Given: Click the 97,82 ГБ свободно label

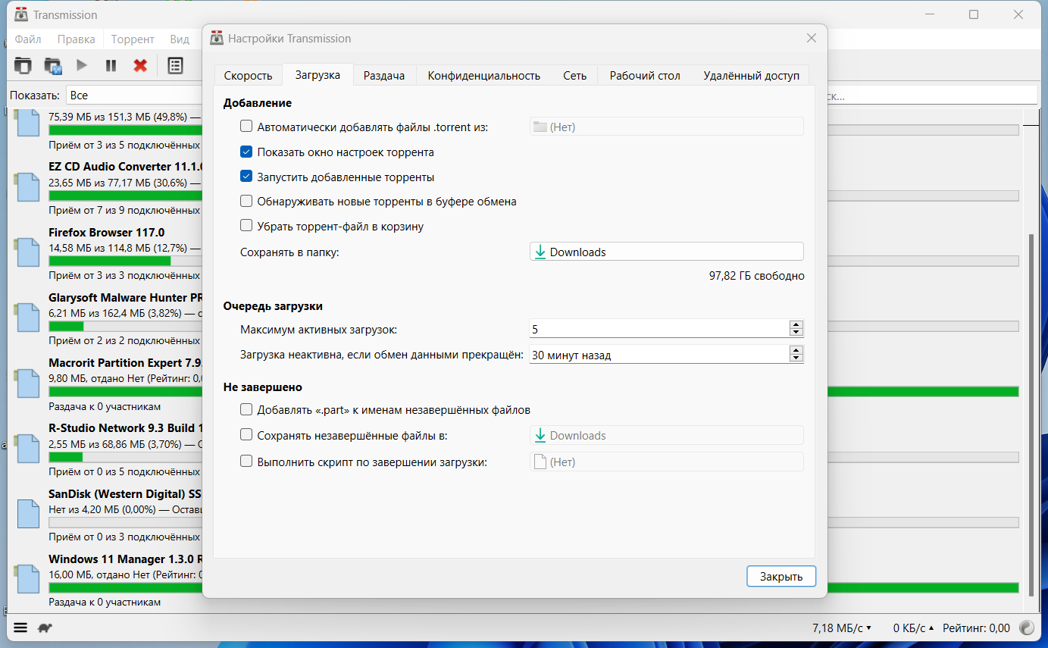Looking at the screenshot, I should (756, 276).
